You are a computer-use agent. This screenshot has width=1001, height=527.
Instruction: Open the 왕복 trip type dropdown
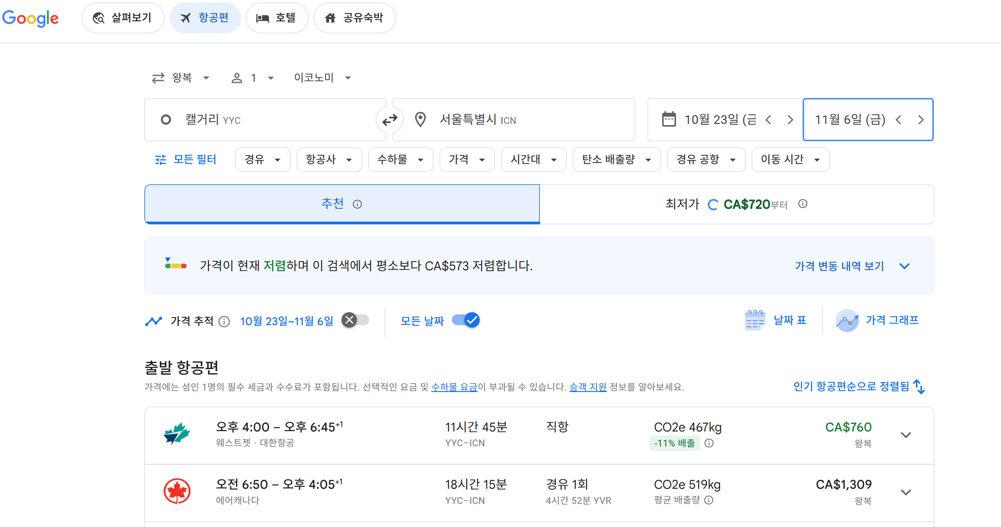click(x=180, y=78)
